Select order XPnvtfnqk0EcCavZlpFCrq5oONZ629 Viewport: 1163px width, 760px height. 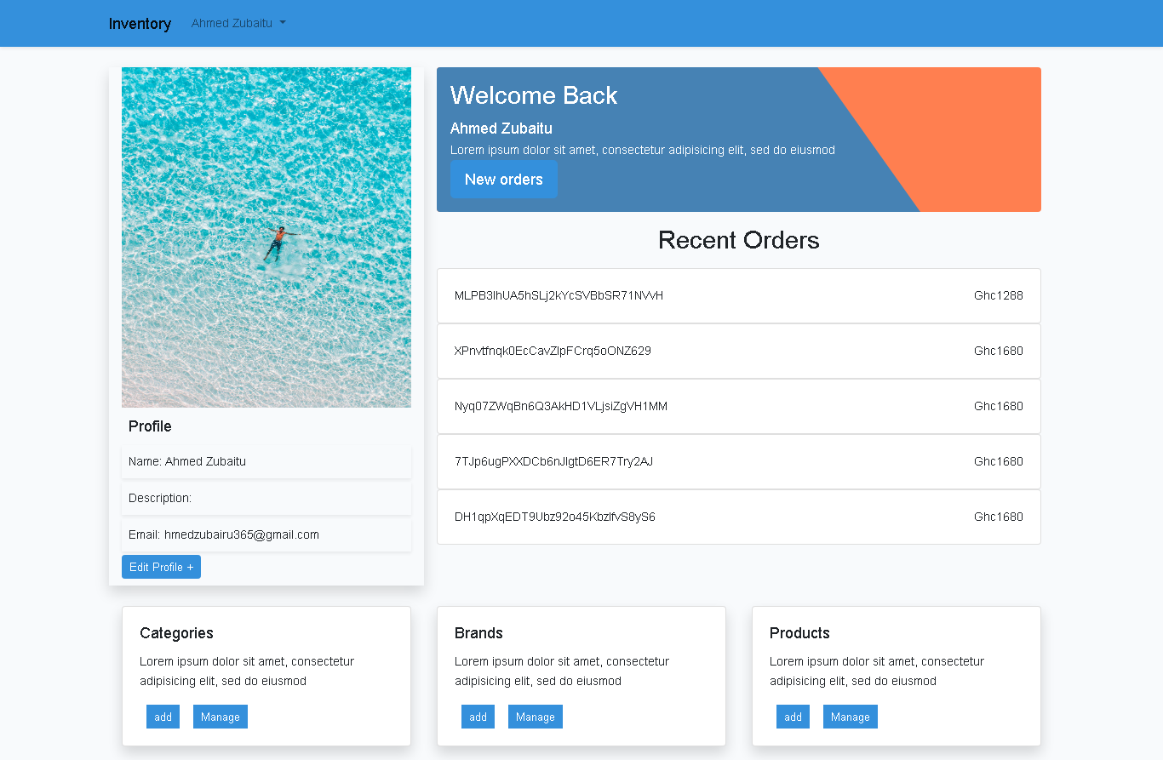739,351
